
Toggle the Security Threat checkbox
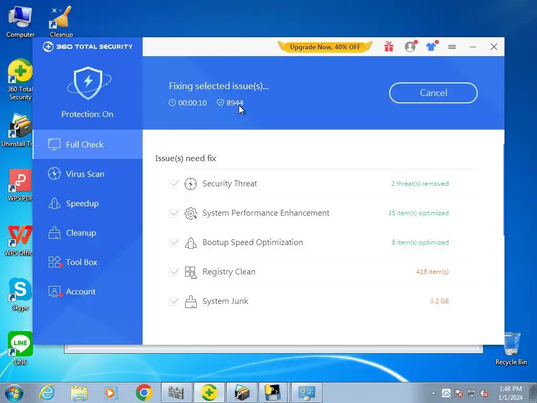point(174,184)
